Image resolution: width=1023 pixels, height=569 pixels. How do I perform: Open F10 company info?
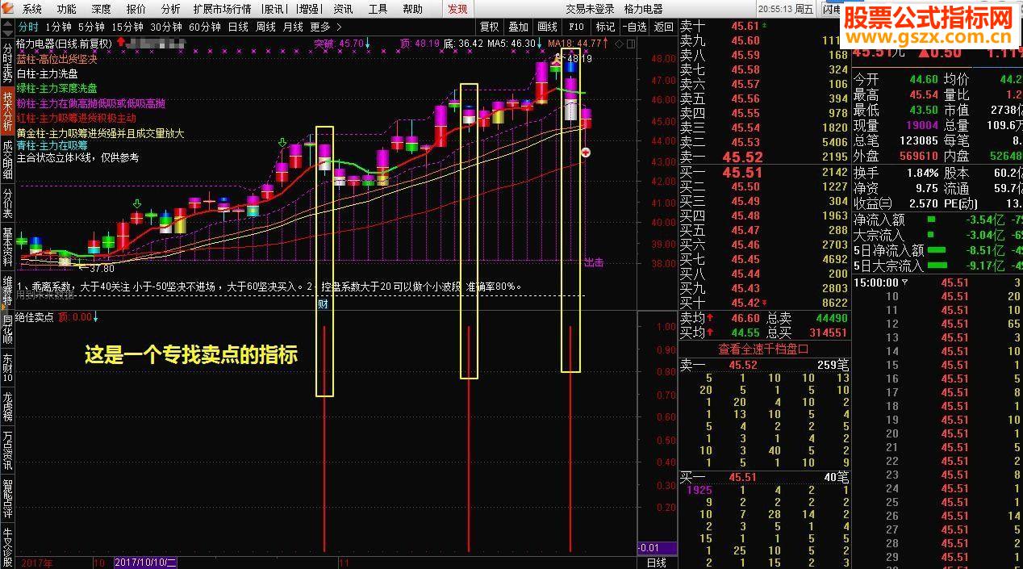point(577,27)
